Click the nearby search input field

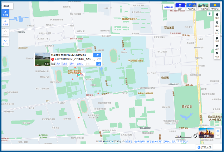(90, 64)
